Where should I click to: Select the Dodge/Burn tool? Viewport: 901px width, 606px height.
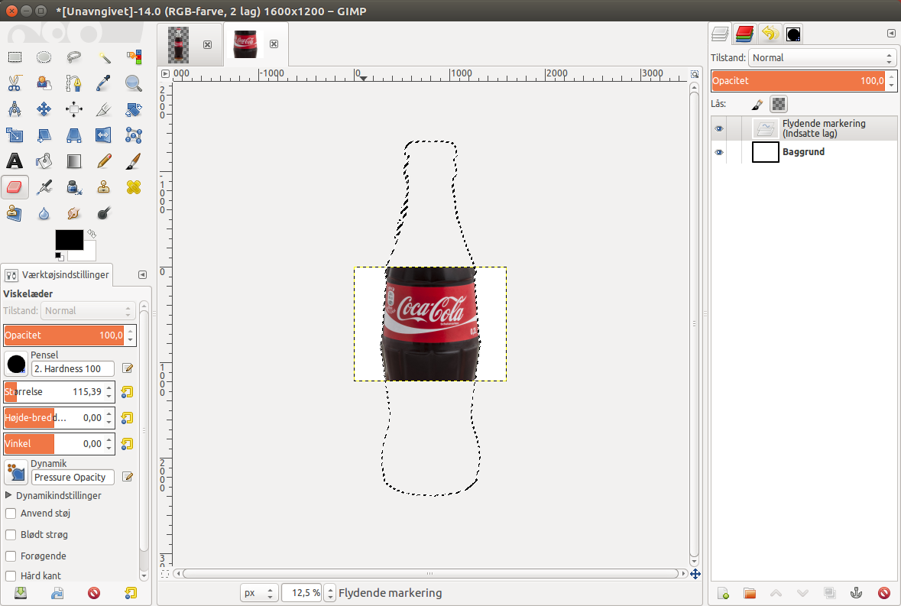tap(103, 214)
